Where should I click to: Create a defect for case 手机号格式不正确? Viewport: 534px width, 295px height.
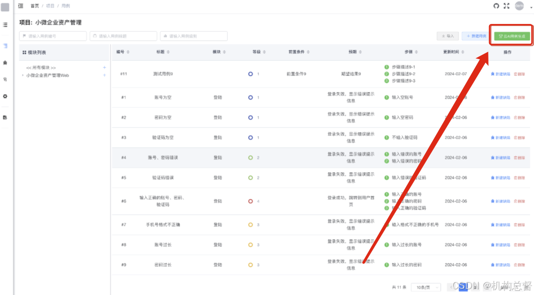(500, 225)
